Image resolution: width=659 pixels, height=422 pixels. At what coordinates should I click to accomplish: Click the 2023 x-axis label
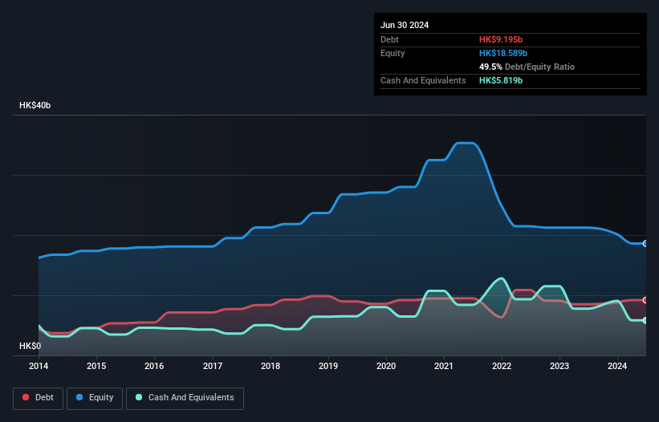pos(559,366)
